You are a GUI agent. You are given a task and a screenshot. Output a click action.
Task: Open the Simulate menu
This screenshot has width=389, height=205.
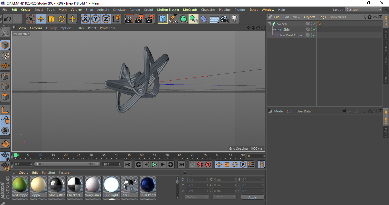click(x=119, y=10)
